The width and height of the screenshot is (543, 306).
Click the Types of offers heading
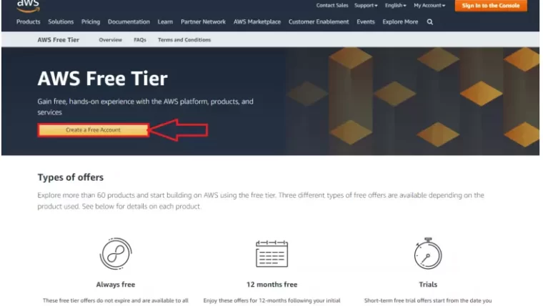pyautogui.click(x=71, y=177)
